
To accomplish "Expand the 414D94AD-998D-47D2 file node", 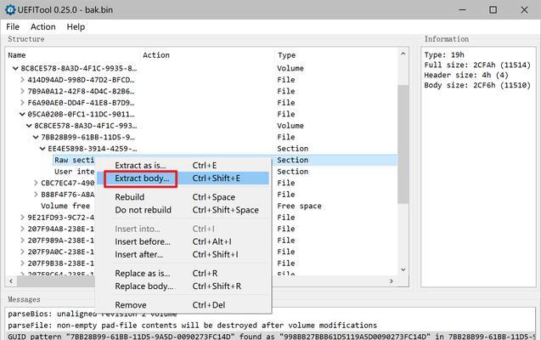I will 22,80.
